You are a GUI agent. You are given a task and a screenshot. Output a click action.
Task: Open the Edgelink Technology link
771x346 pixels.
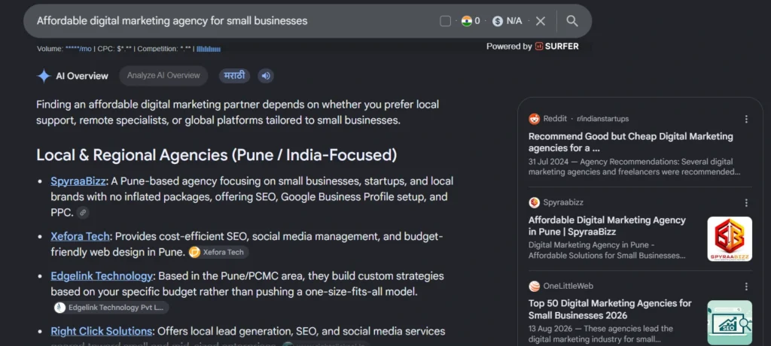(x=102, y=276)
